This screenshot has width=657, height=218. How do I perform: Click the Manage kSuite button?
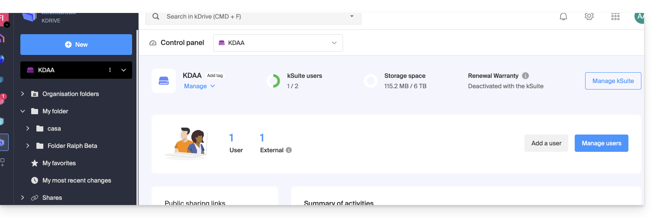click(613, 81)
